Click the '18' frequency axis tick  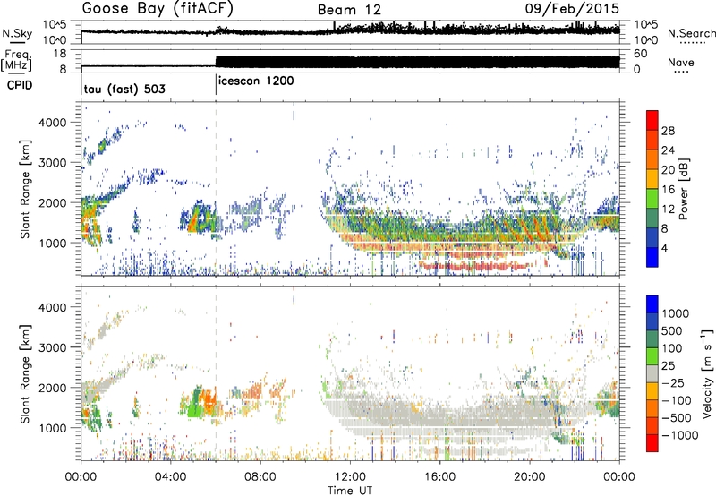(60, 54)
